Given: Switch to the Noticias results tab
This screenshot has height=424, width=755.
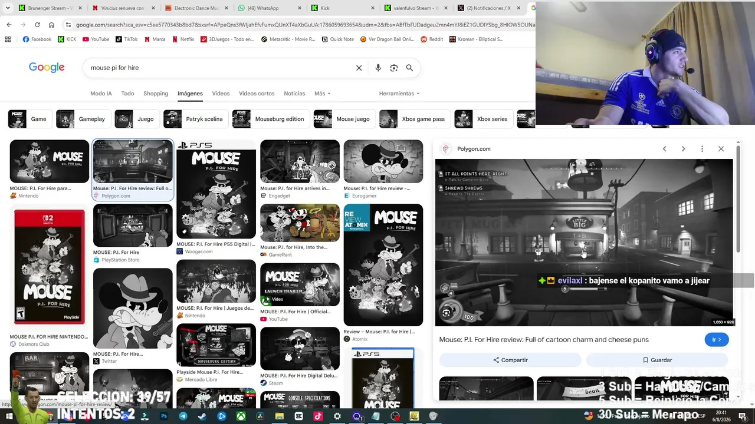Looking at the screenshot, I should (x=294, y=94).
